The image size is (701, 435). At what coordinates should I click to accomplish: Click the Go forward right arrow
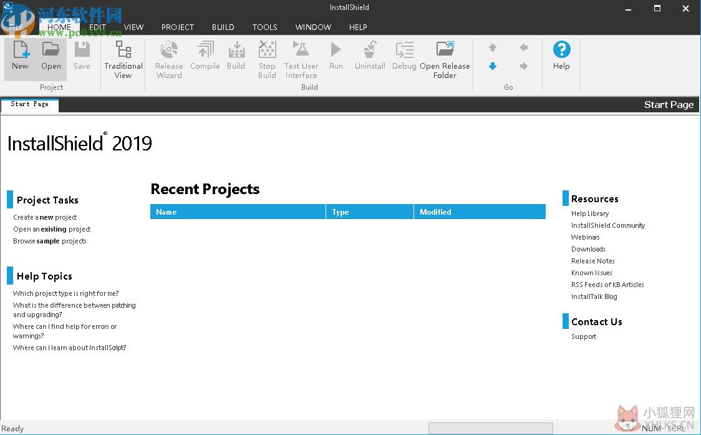click(x=524, y=66)
